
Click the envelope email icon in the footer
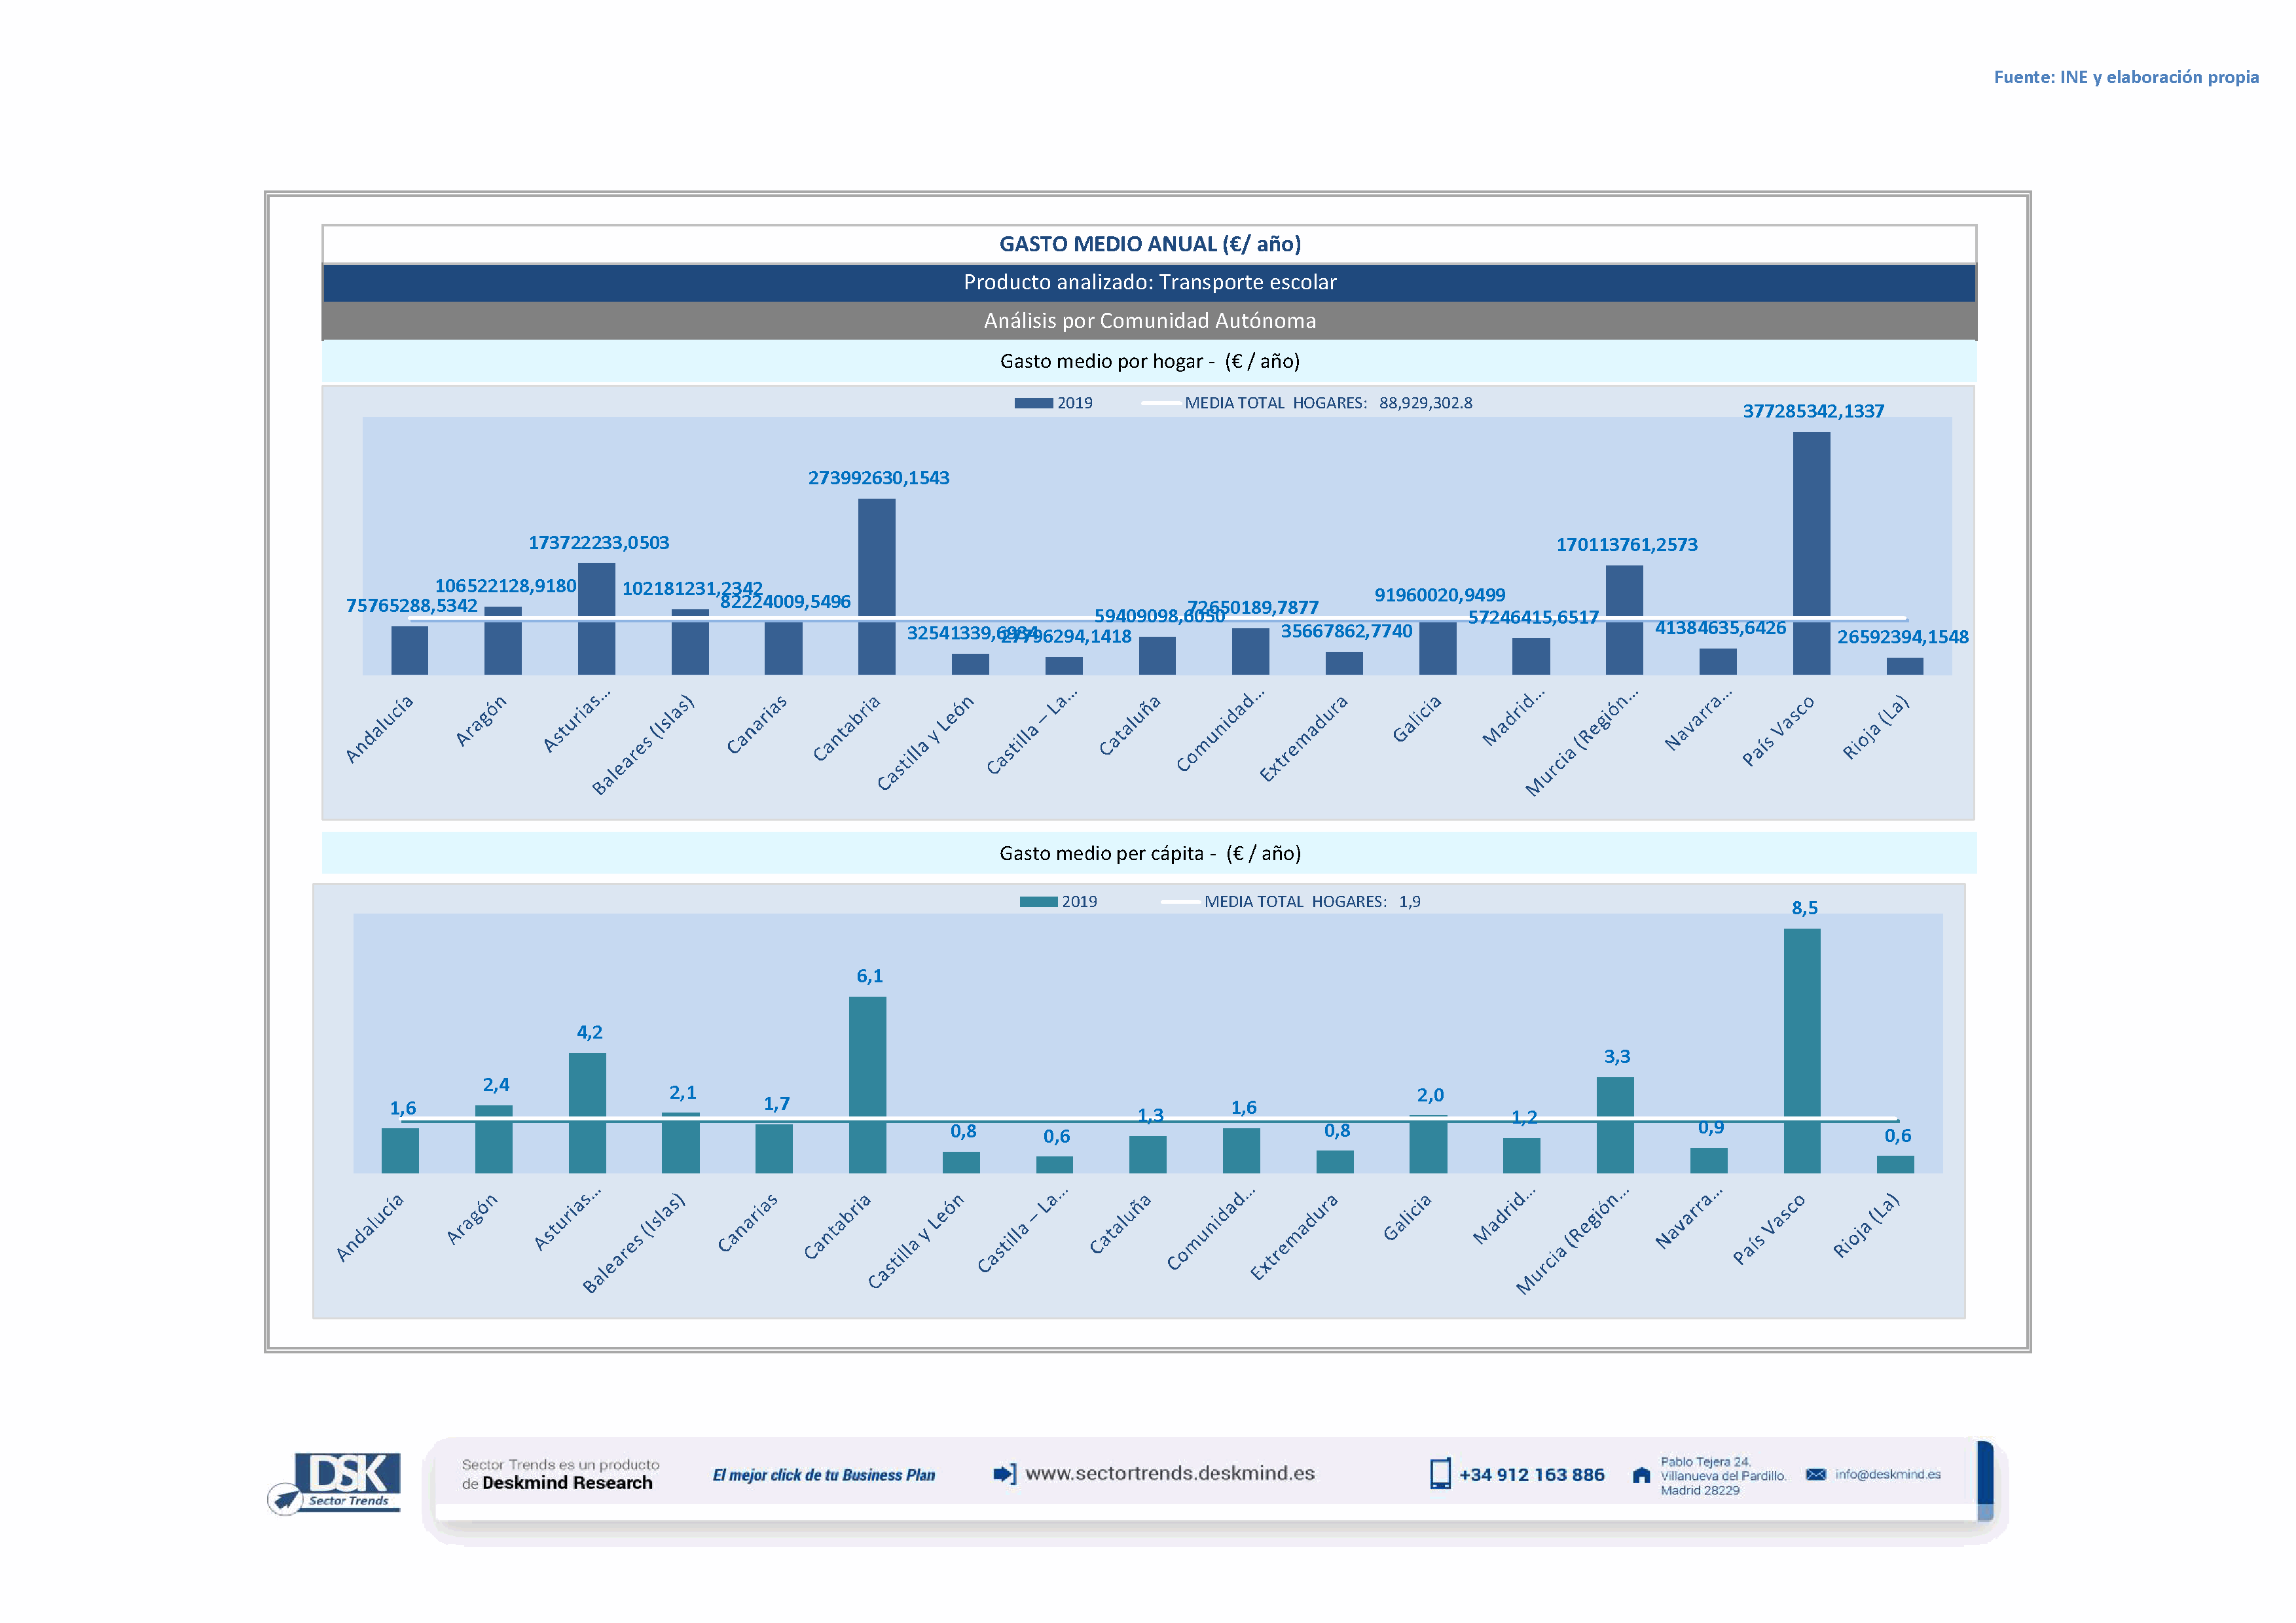point(1815,1474)
